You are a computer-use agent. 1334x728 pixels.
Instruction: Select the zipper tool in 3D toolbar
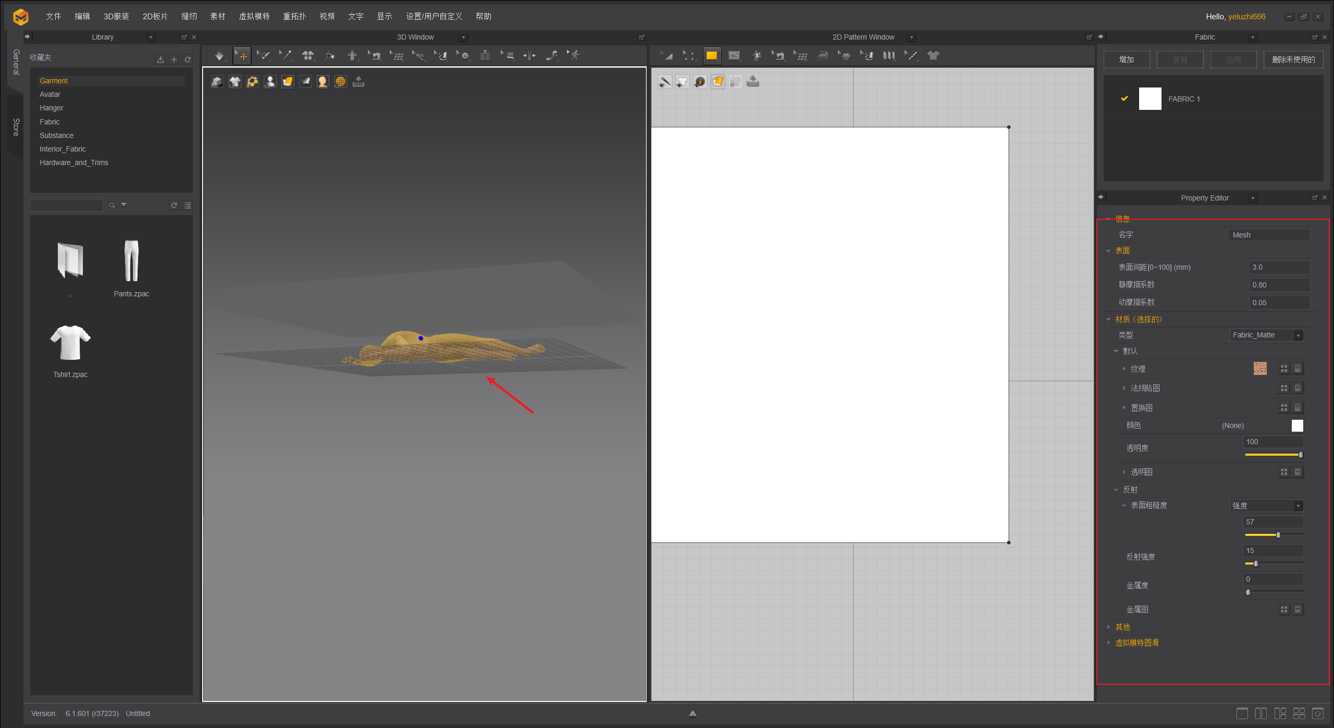pyautogui.click(x=485, y=56)
